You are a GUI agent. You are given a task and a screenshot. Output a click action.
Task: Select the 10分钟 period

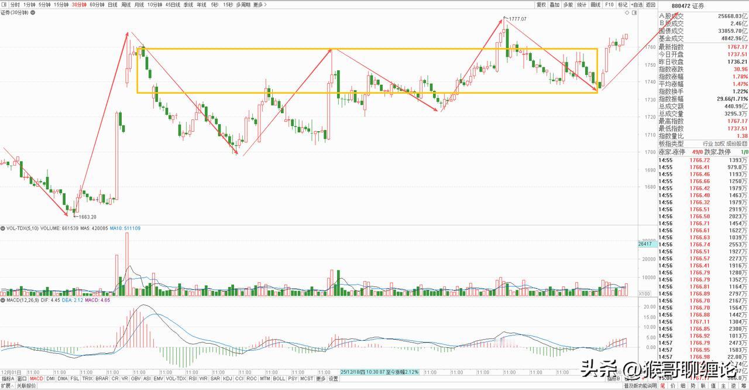[x=154, y=4]
